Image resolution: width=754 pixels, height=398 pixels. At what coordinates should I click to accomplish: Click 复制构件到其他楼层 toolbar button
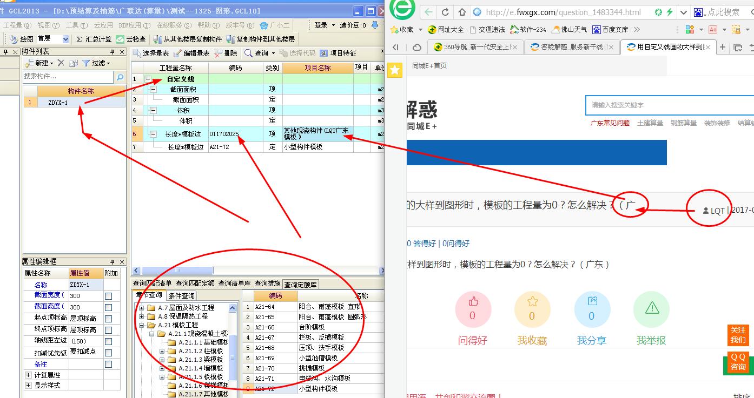pos(261,39)
